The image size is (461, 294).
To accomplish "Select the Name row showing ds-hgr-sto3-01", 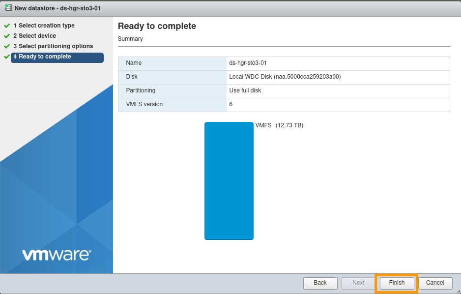I will (x=284, y=63).
